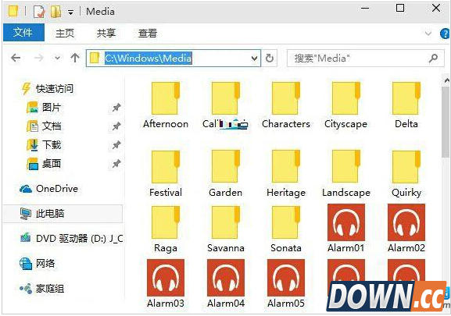Open the Cityscape folder

tap(346, 105)
